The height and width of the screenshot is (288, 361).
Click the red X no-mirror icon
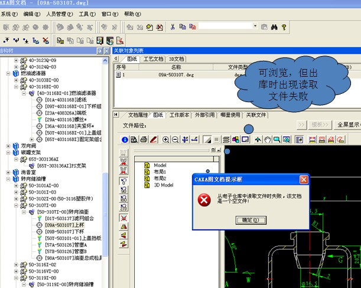pyautogui.click(x=123, y=218)
